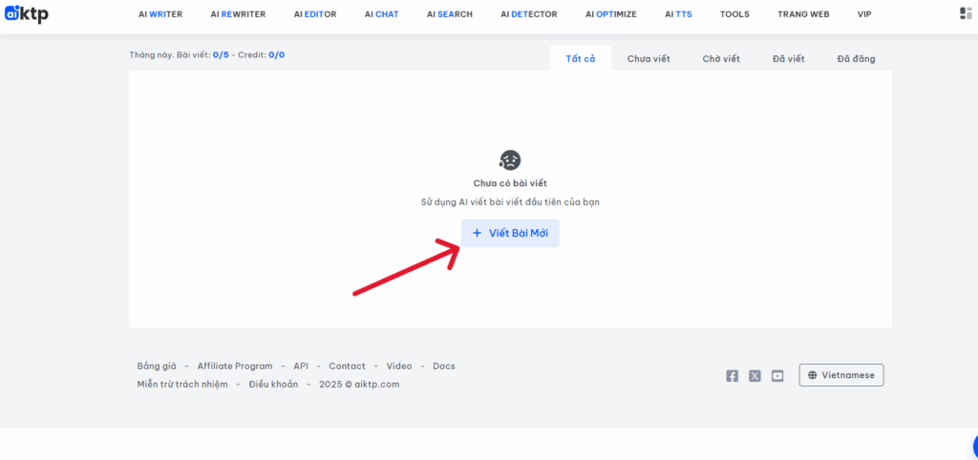Open the VIP page
Image resolution: width=978 pixels, height=460 pixels.
[x=864, y=14]
